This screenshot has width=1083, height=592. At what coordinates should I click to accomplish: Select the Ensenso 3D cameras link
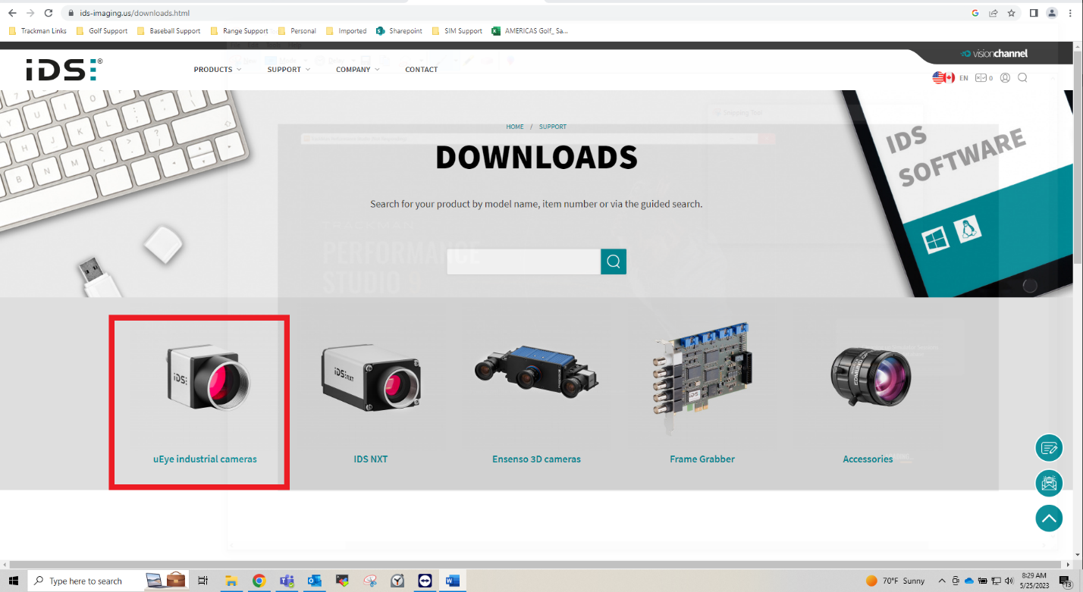pyautogui.click(x=536, y=459)
